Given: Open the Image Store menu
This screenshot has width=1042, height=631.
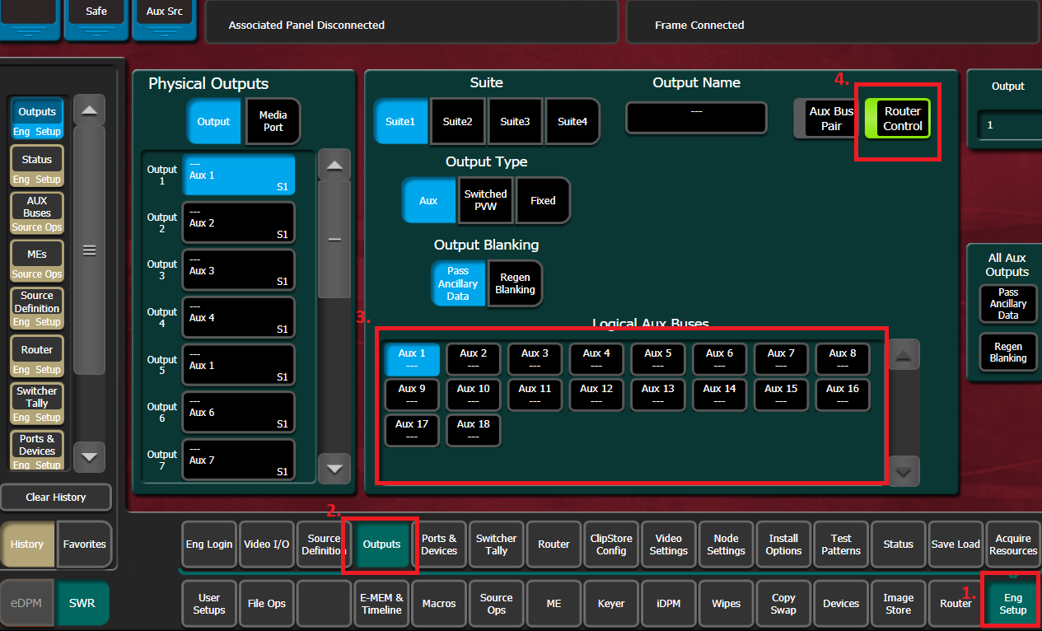Looking at the screenshot, I should tap(898, 604).
